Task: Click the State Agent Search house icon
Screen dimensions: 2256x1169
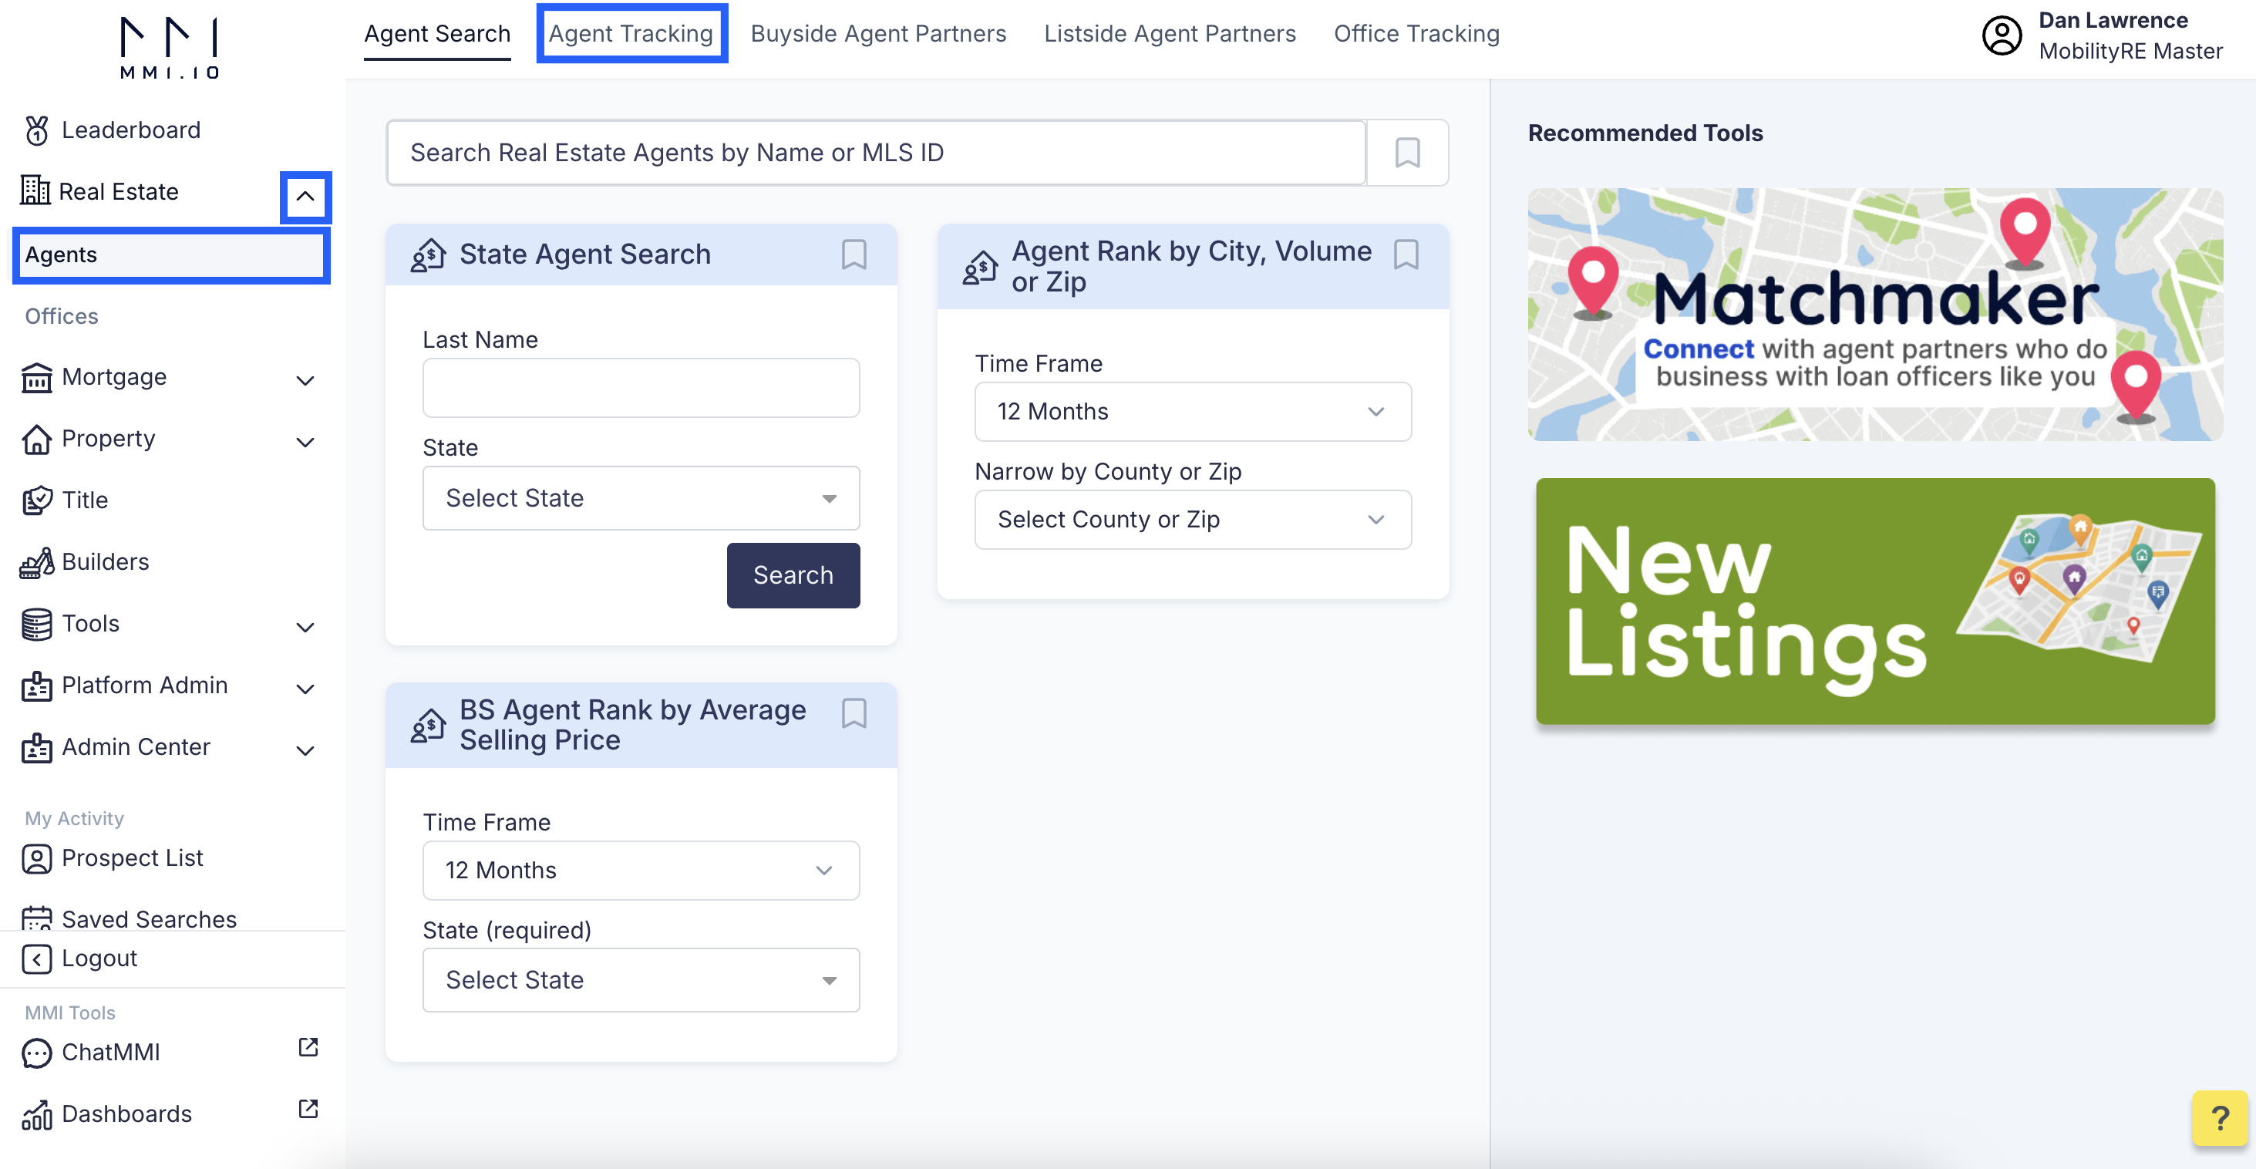Action: coord(428,254)
